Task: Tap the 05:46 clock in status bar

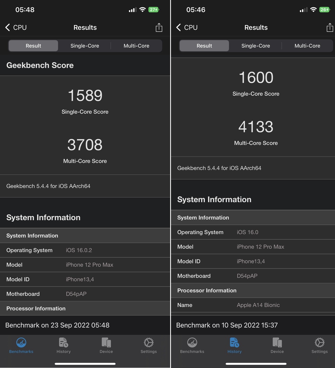Action: 196,10
